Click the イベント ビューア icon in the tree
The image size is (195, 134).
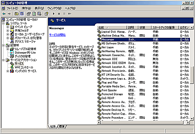click(x=12, y=27)
